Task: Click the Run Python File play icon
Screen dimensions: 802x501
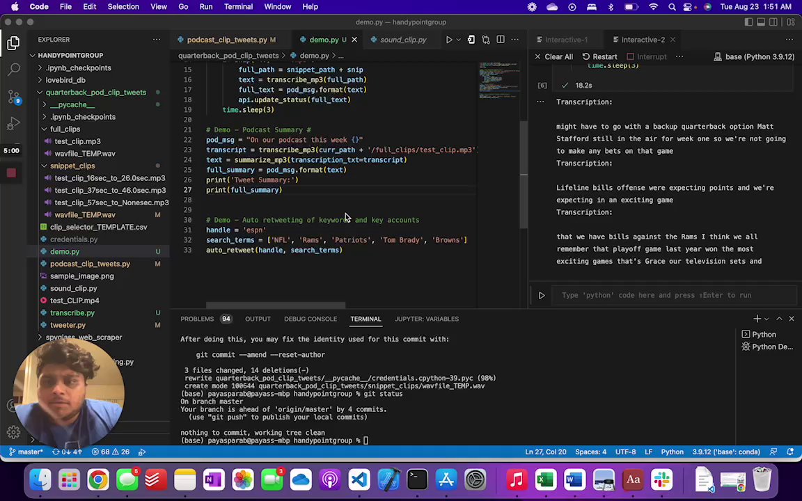Action: pyautogui.click(x=449, y=40)
